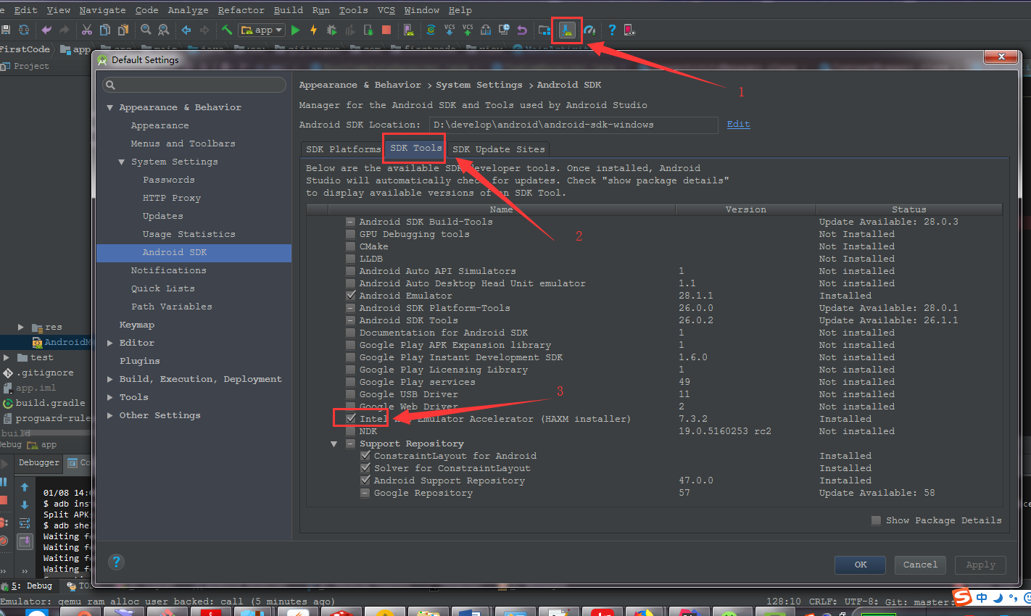This screenshot has height=616, width=1031.
Task: Check the CMake checkbox
Action: [x=351, y=246]
